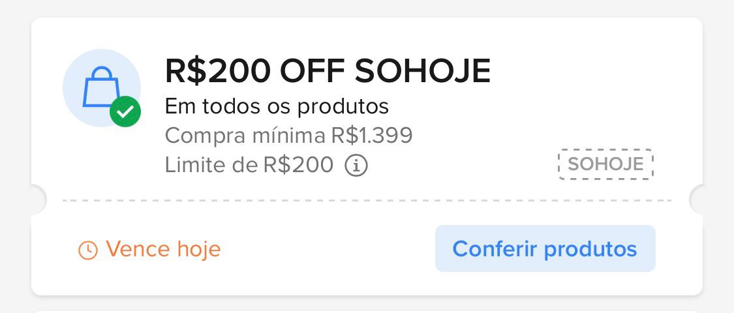Viewport: 734px width, 313px height.
Task: Click empty space between Vence hoje and button
Action: click(x=326, y=249)
